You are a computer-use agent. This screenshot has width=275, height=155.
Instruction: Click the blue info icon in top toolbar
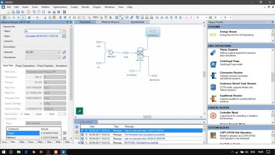(58, 12)
